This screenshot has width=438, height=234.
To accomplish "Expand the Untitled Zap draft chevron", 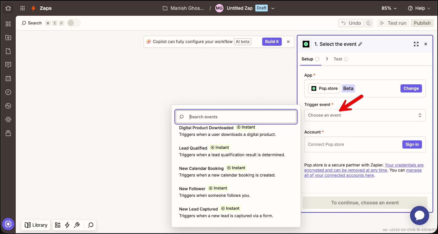I will click(x=273, y=8).
